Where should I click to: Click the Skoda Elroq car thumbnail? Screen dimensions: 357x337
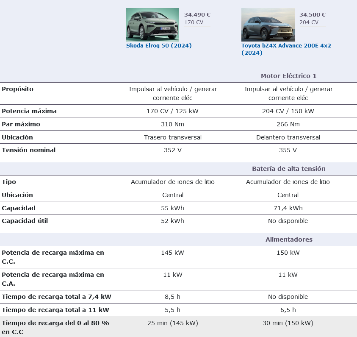[152, 25]
